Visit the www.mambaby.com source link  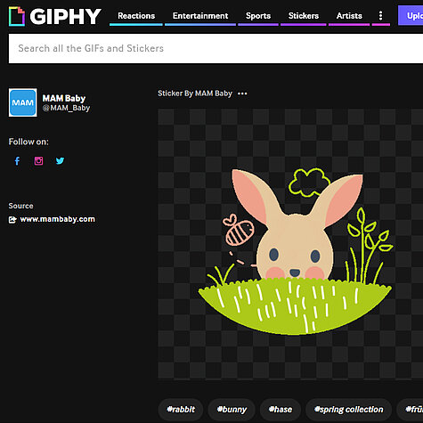pyautogui.click(x=58, y=219)
